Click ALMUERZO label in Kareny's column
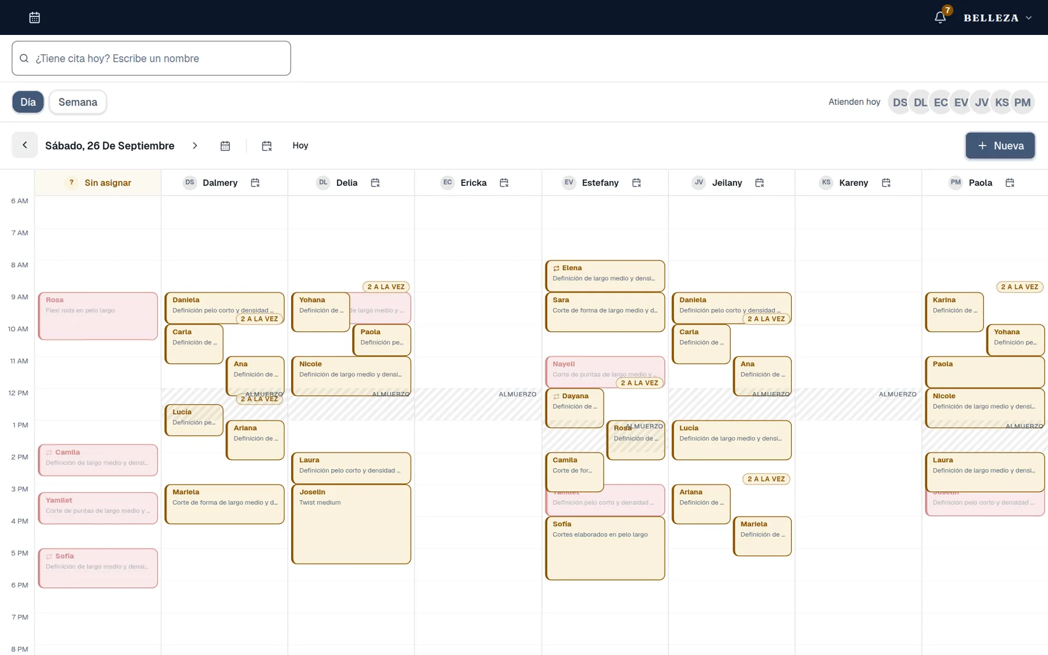1048x655 pixels. click(897, 394)
